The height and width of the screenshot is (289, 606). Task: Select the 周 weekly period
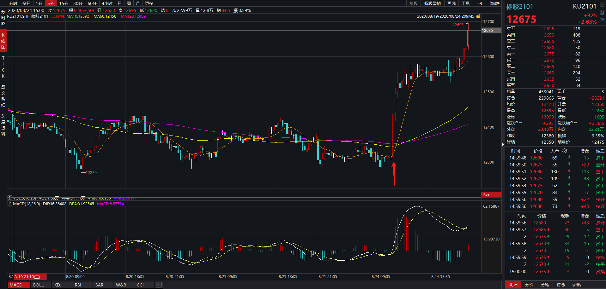(129, 3)
